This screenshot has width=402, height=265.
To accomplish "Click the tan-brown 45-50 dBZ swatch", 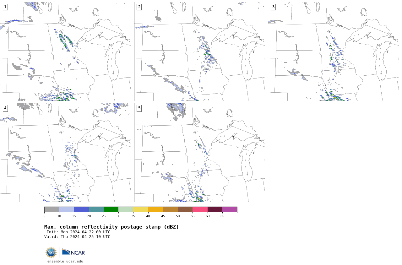I will point(170,209).
